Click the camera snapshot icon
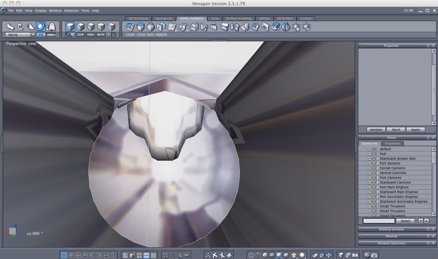The width and height of the screenshot is (438, 259). (375, 255)
